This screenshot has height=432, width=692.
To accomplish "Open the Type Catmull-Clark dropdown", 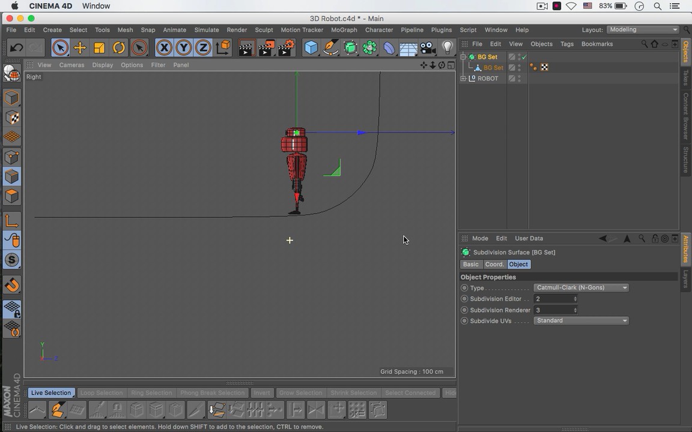I will (581, 287).
